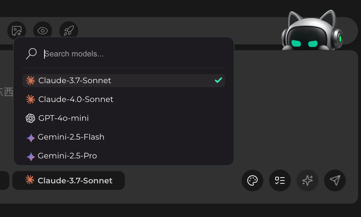This screenshot has height=217, width=361.
Task: Open the color palette icon
Action: coord(252,180)
